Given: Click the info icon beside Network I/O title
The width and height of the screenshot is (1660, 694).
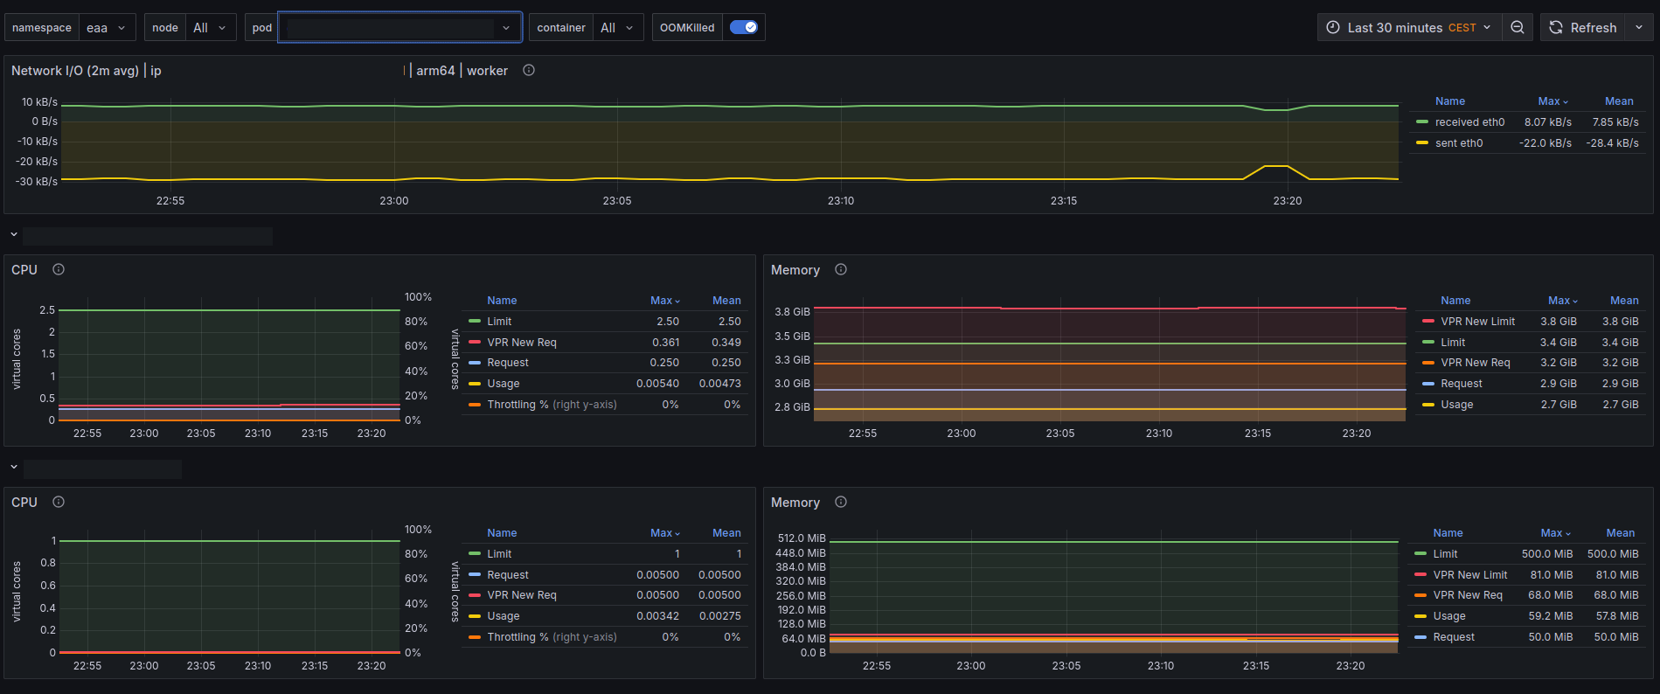Looking at the screenshot, I should coord(529,70).
